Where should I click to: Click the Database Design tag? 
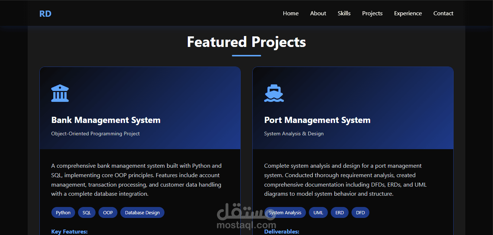pos(142,212)
